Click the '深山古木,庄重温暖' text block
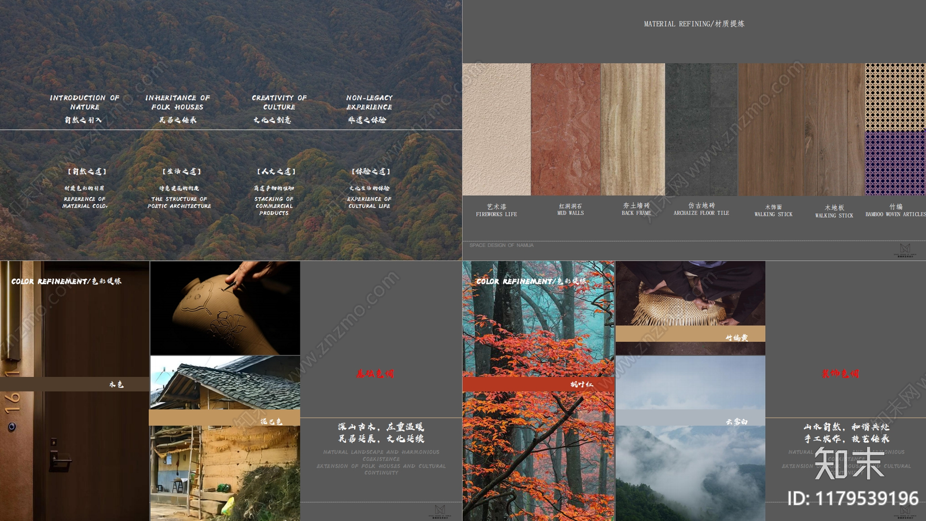The image size is (926, 521). (x=381, y=433)
